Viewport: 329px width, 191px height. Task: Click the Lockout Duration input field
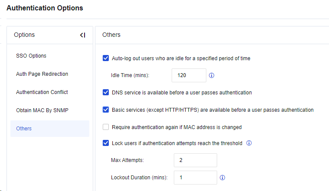(x=195, y=178)
